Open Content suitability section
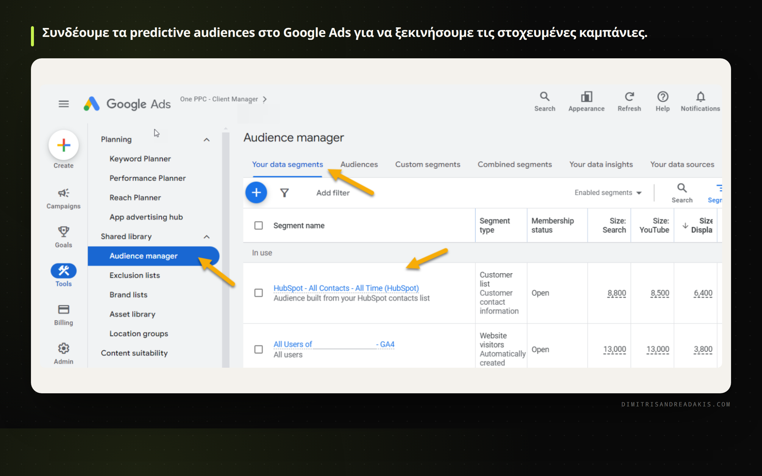Screen dimensions: 762x476 pyautogui.click(x=134, y=353)
